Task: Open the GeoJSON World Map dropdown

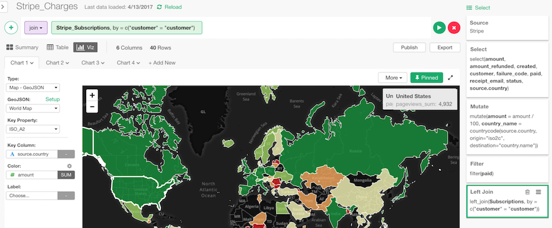Action: tap(33, 108)
